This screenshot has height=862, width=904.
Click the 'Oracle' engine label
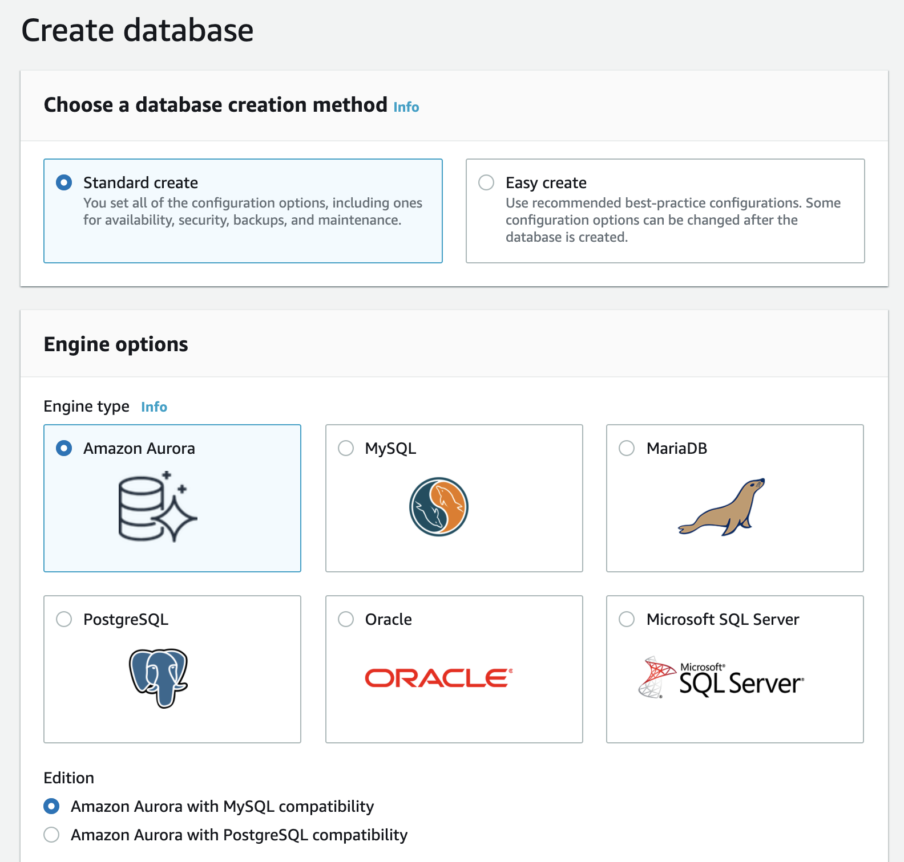pyautogui.click(x=389, y=620)
